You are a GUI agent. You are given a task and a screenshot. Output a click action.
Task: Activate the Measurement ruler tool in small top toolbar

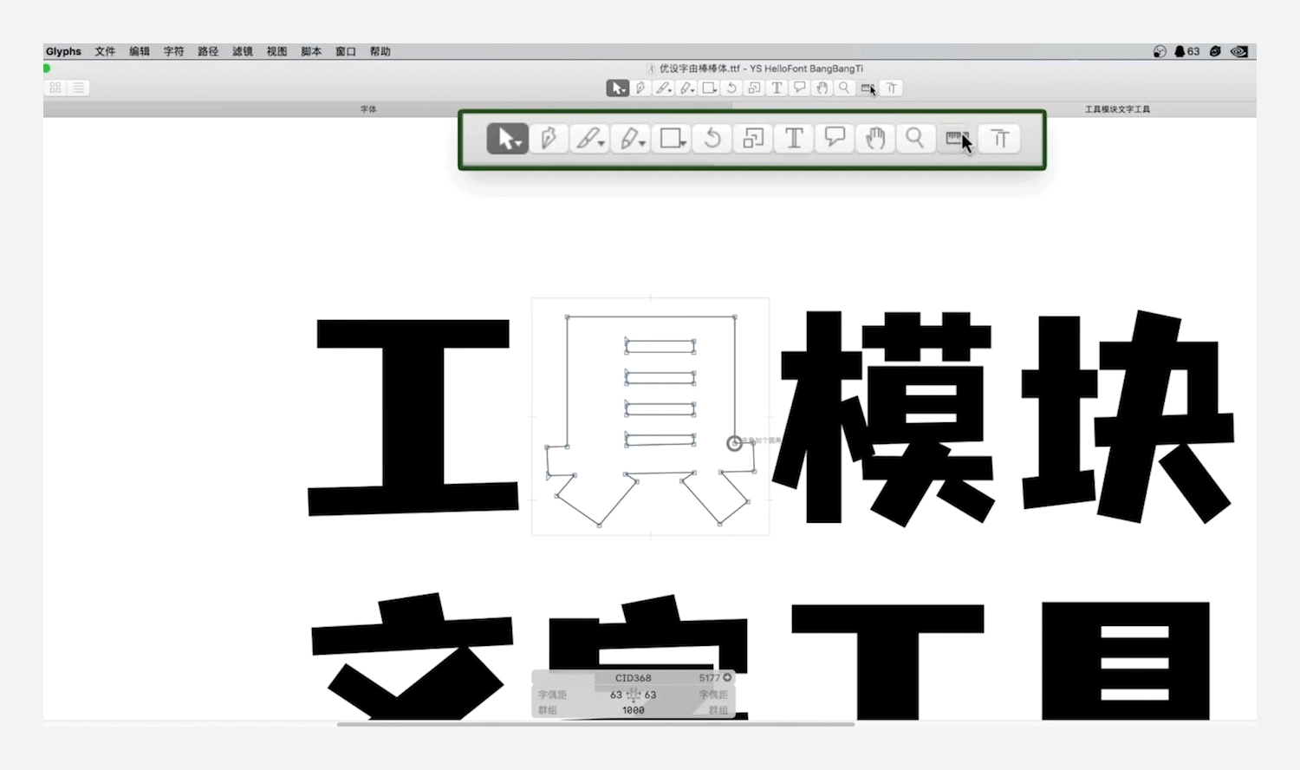(x=868, y=88)
